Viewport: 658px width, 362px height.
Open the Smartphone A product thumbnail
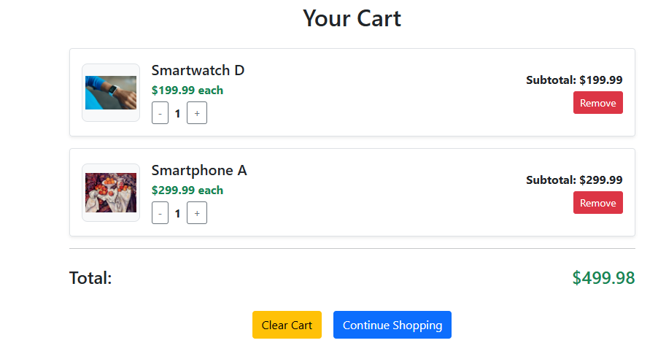[111, 193]
